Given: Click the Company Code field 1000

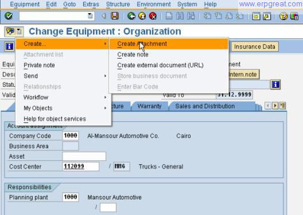Looking at the screenshot, I should [71, 136].
